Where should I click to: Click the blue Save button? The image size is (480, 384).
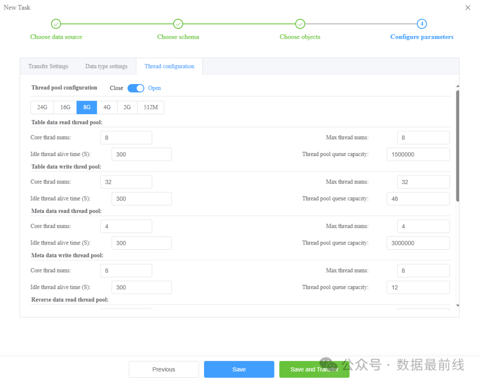pyautogui.click(x=239, y=369)
